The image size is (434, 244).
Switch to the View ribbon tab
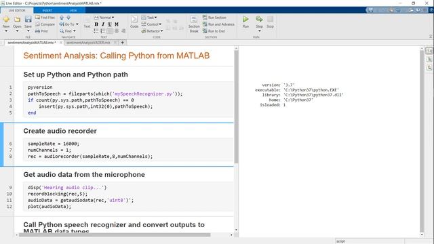point(73,11)
